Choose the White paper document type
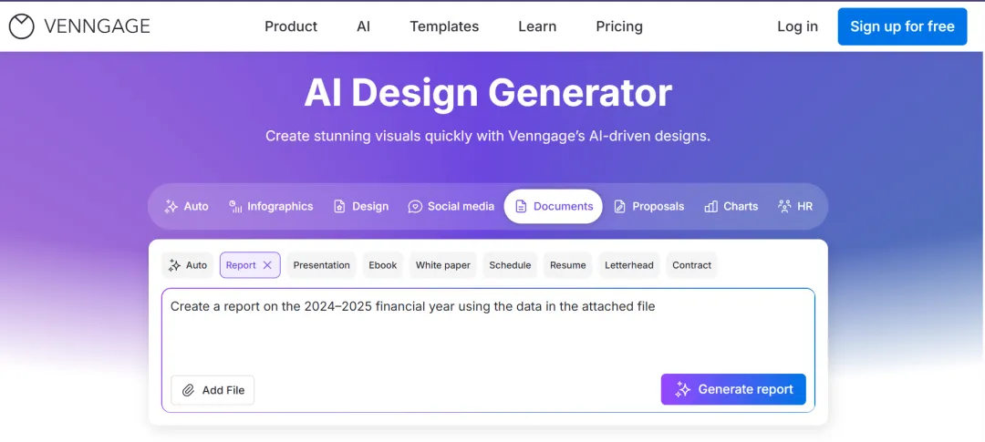Screen dimensions: 985x442 point(443,265)
